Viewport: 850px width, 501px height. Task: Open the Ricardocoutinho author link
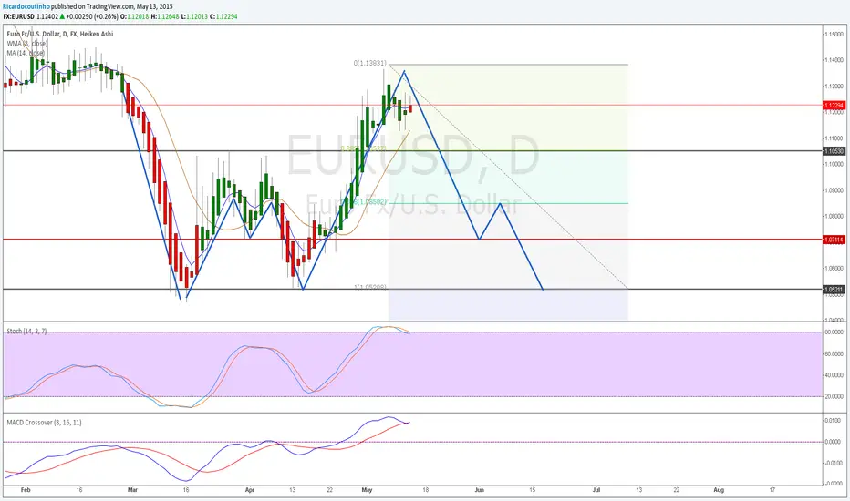click(26, 7)
